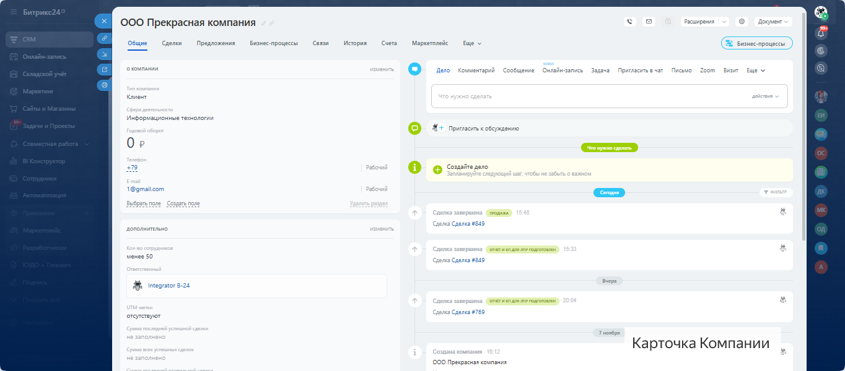Expand Еще in the card tab bar
845x371 pixels.
click(x=472, y=43)
